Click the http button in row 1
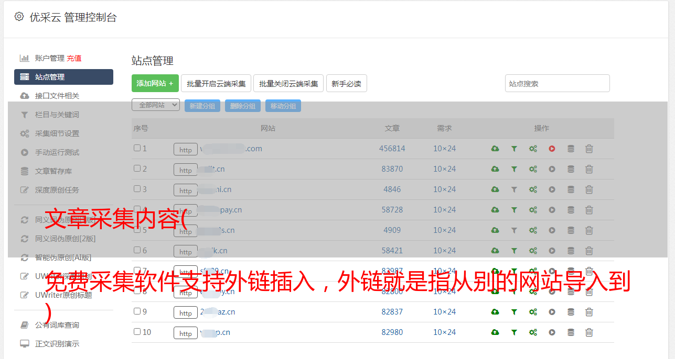The image size is (675, 359). click(186, 150)
